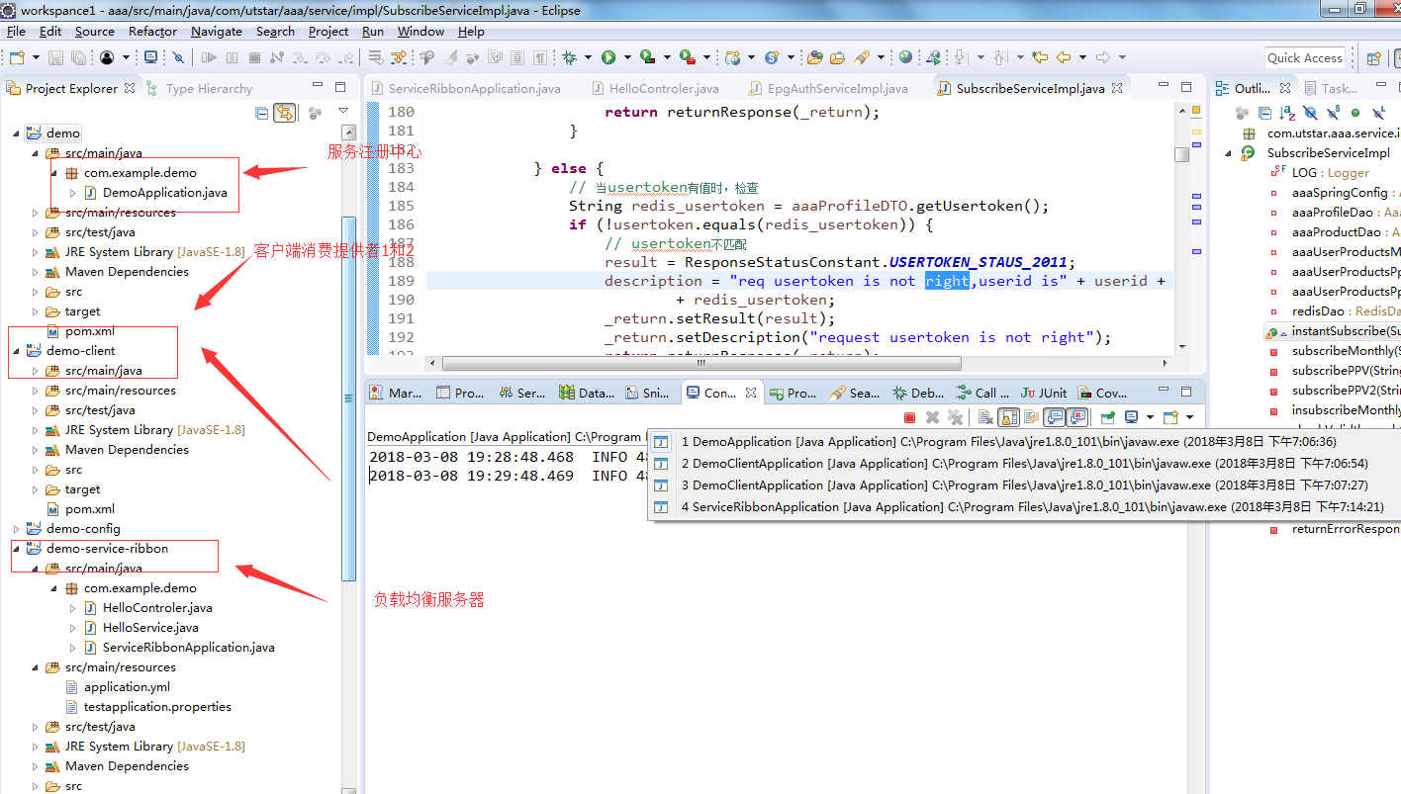Image resolution: width=1401 pixels, height=794 pixels.
Task: Click Remove All Terminated Launches icon
Action: pyautogui.click(x=956, y=417)
